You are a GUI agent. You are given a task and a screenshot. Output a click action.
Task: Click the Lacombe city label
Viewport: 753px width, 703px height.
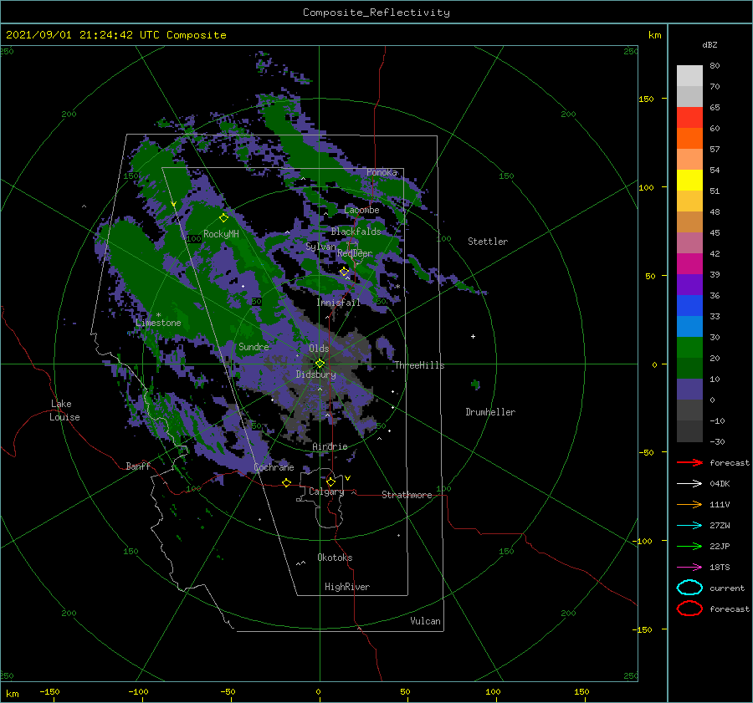click(361, 210)
